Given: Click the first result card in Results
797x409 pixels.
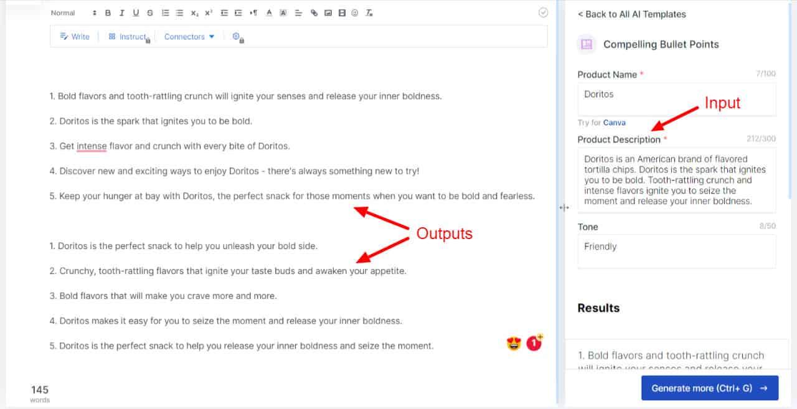Looking at the screenshot, I should (x=677, y=355).
